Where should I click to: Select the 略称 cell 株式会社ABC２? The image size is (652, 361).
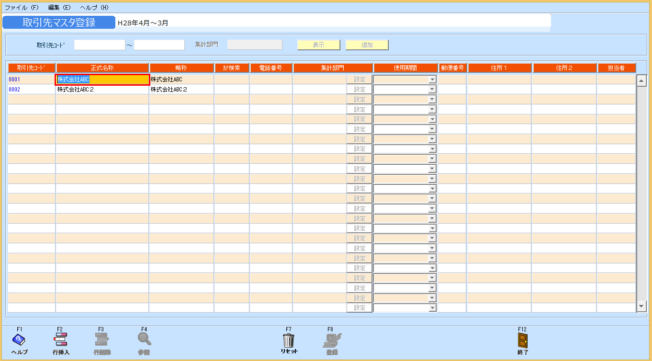coord(181,90)
